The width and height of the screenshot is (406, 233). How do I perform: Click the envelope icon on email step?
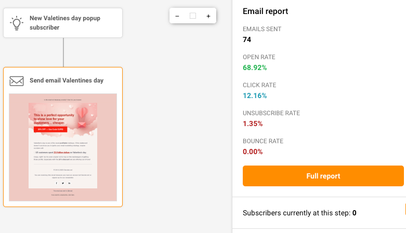click(17, 81)
